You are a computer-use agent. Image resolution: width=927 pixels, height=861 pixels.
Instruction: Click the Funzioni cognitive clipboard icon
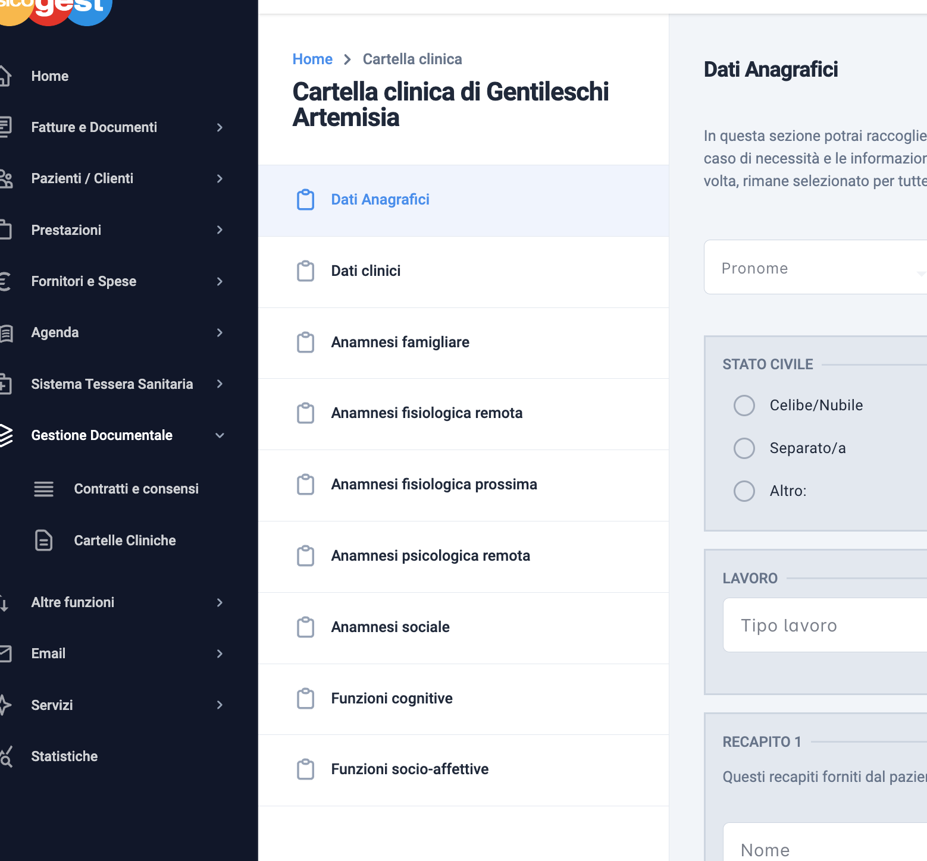(305, 699)
